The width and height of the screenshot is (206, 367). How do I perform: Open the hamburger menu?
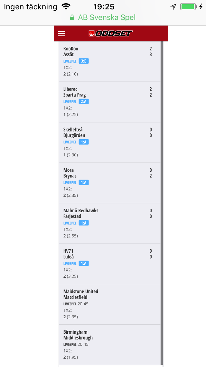pyautogui.click(x=61, y=34)
